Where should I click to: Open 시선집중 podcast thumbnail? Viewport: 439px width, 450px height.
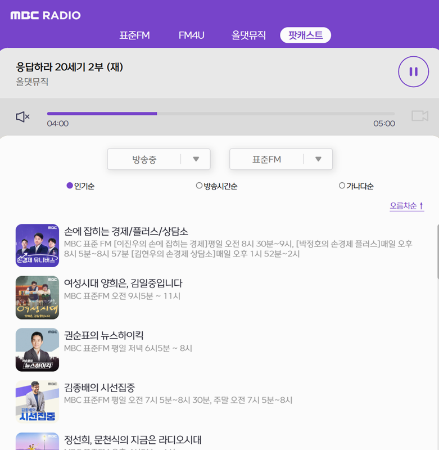click(x=37, y=402)
